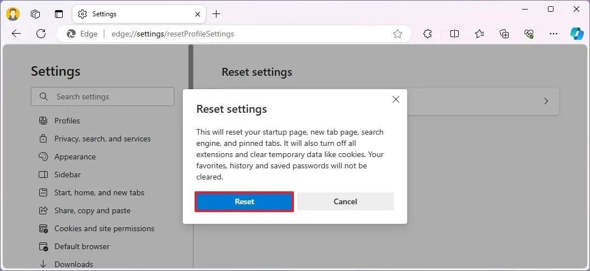Open Browser essentials heart icon

529,34
